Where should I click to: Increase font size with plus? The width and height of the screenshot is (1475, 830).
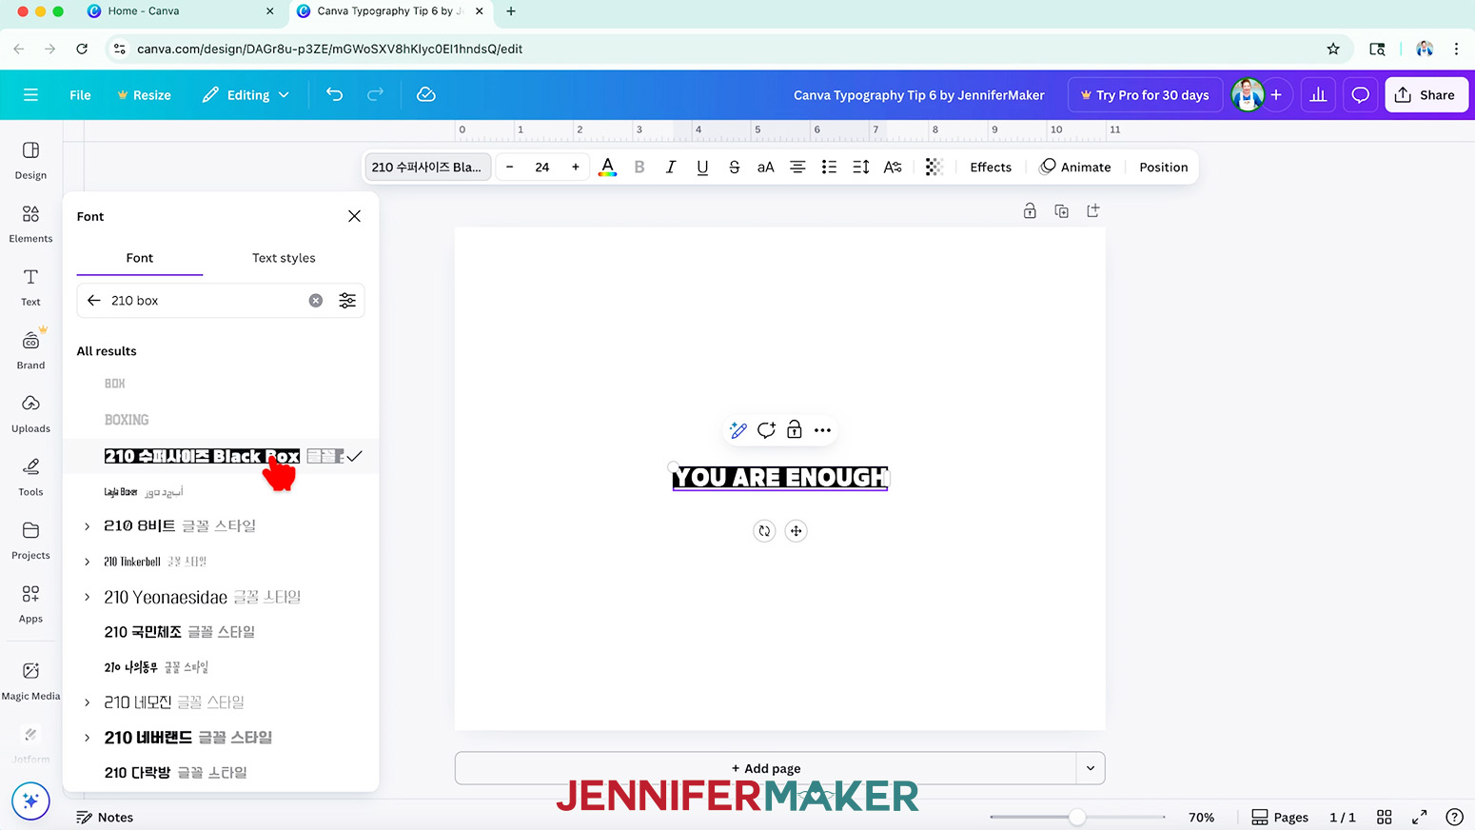pos(575,167)
